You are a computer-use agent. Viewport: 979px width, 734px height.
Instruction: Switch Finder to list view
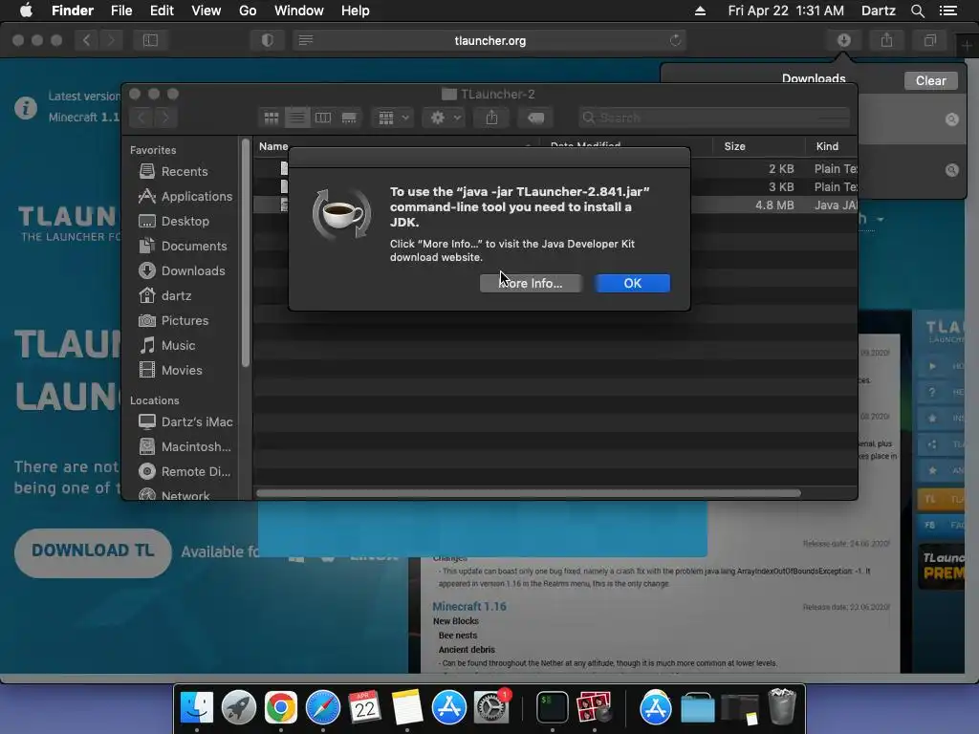click(297, 118)
